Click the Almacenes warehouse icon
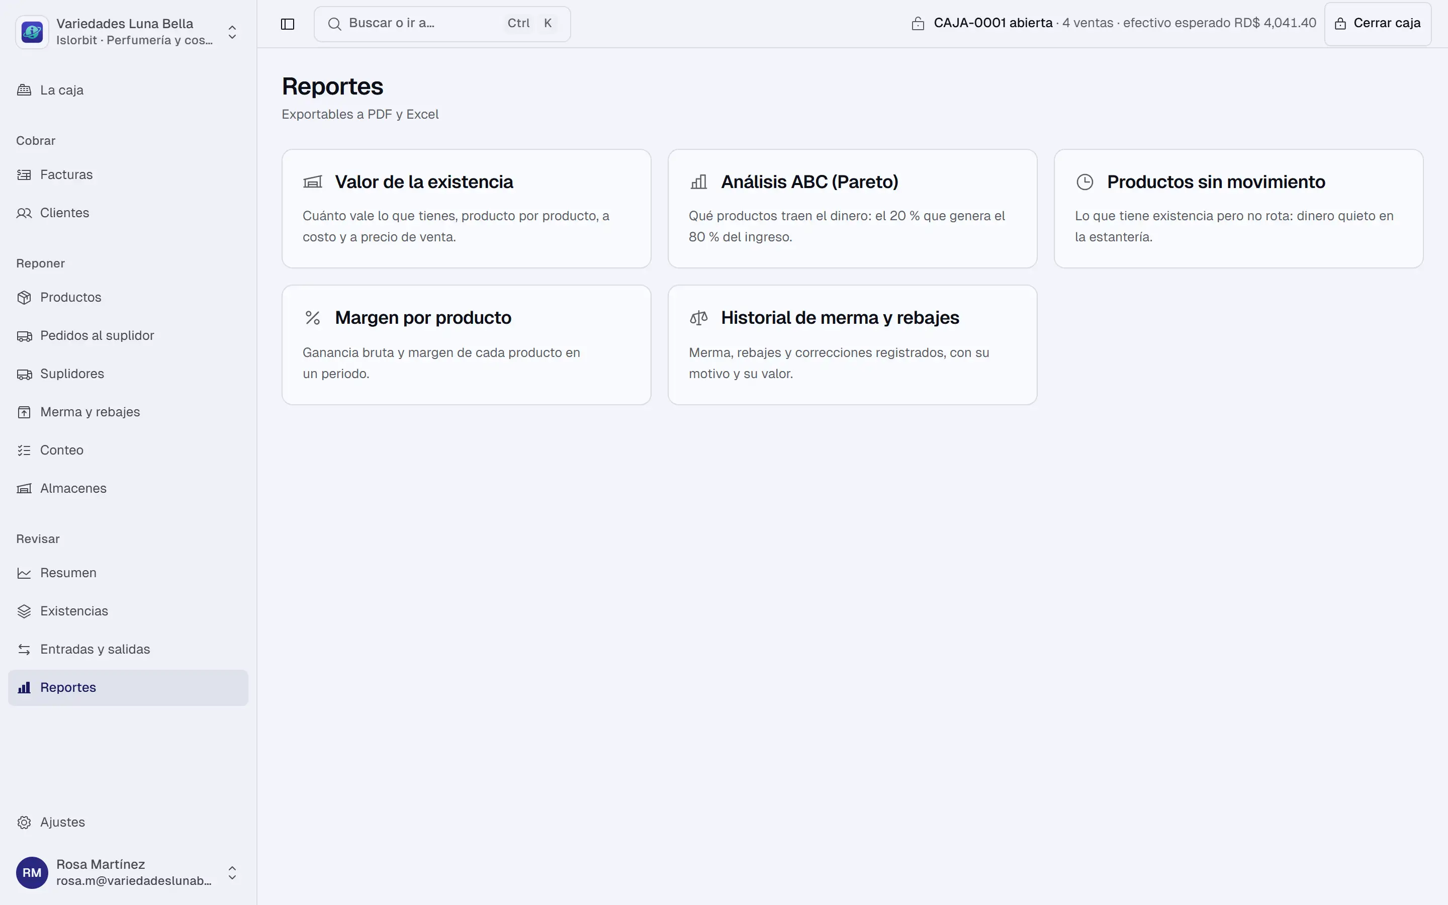 (x=24, y=489)
